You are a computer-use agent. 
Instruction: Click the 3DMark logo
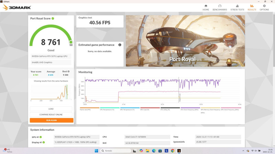17,8
